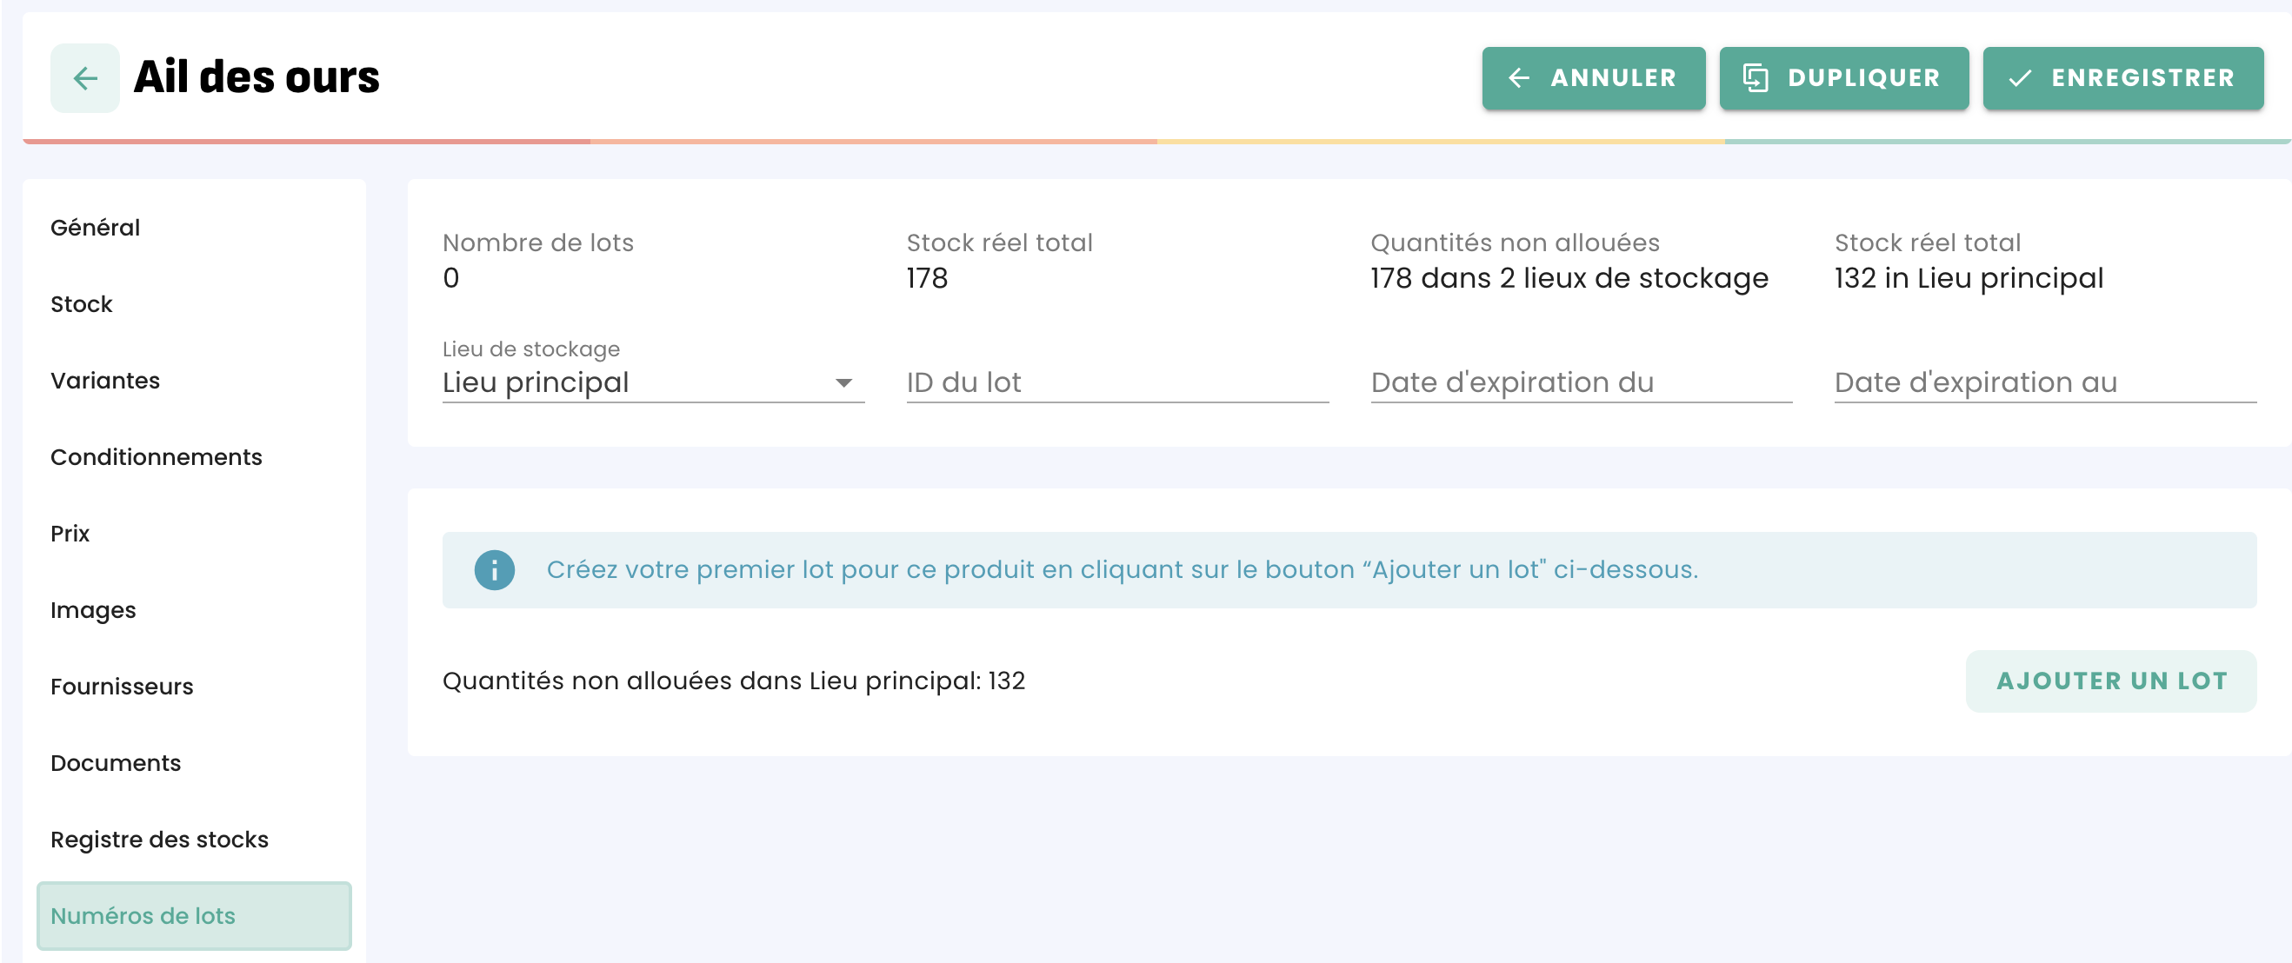Open the Général section
This screenshot has width=2292, height=963.
(95, 228)
